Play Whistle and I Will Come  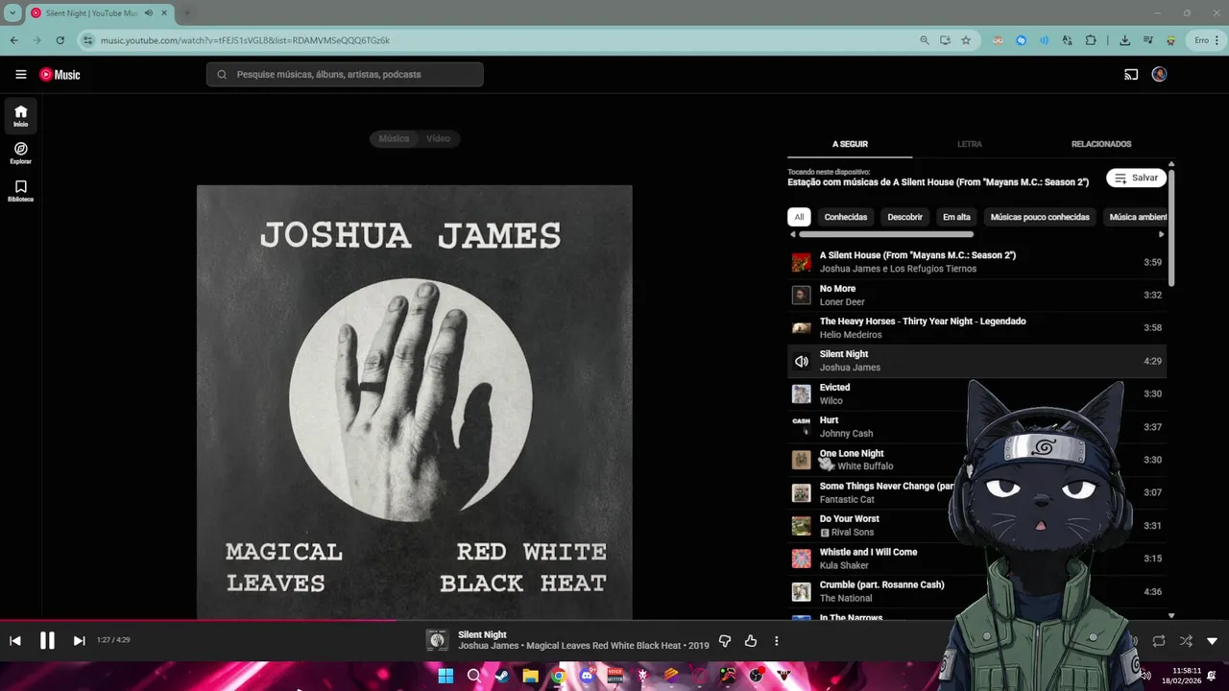(976, 559)
